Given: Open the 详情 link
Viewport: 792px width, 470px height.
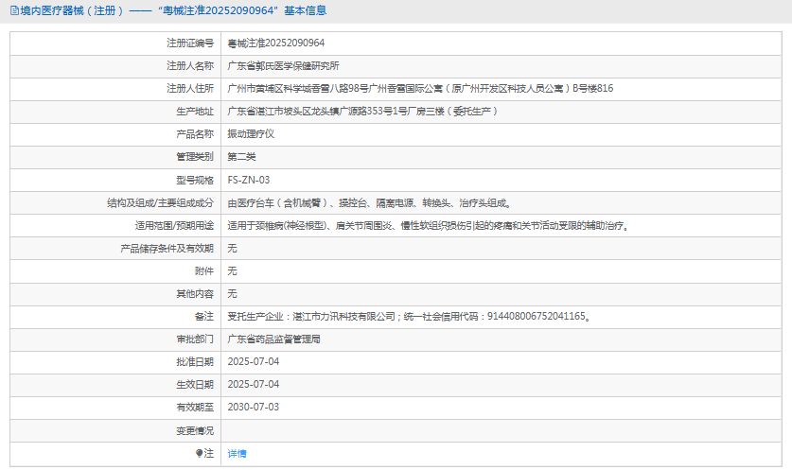Looking at the screenshot, I should click(x=237, y=453).
